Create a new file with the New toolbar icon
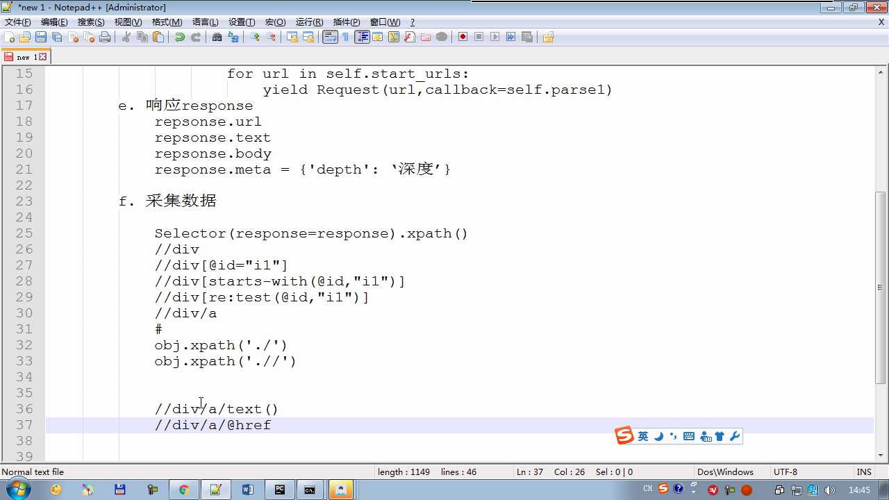Viewport: 889px width, 500px height. [10, 37]
